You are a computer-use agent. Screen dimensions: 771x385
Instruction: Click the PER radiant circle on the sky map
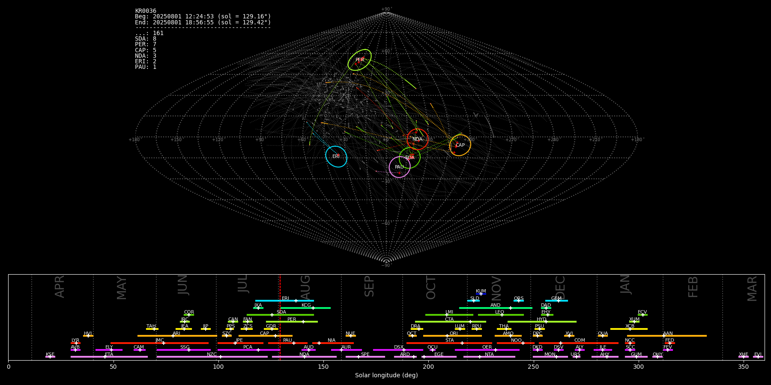click(359, 60)
